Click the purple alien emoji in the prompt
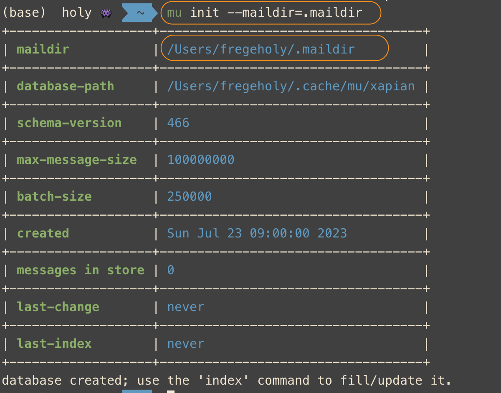This screenshot has height=393, width=501. [106, 13]
